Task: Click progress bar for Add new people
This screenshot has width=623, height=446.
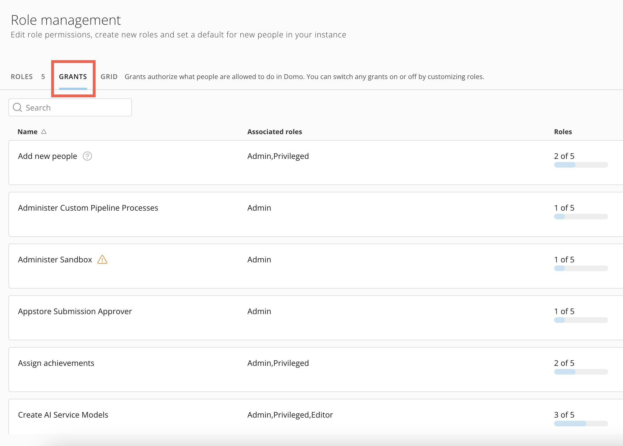Action: (x=581, y=165)
